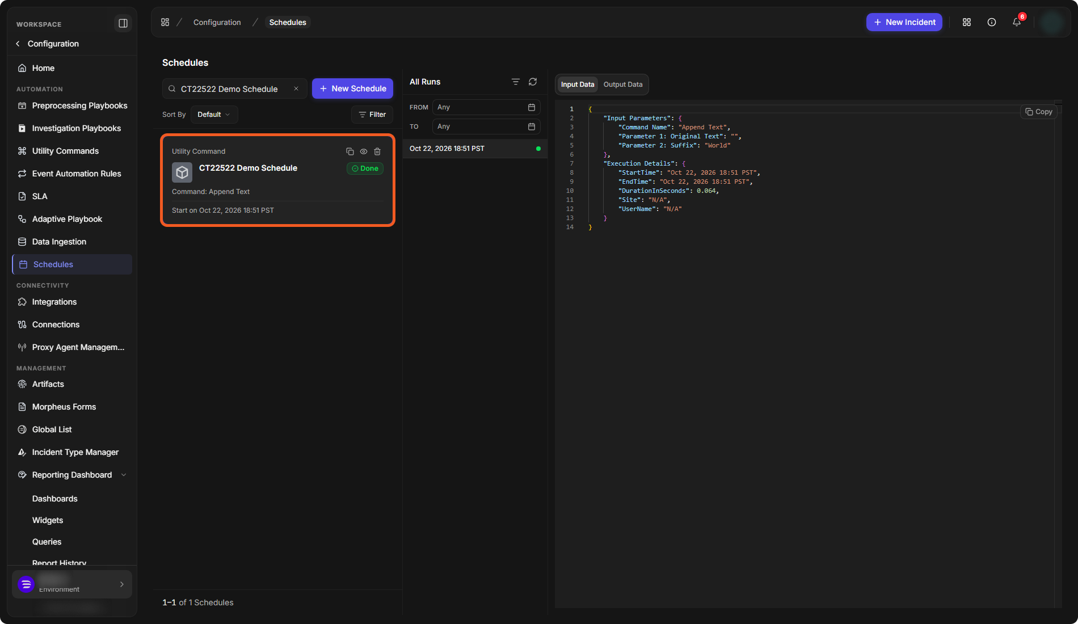Click the cube icon on the schedule card
1078x624 pixels.
(182, 172)
